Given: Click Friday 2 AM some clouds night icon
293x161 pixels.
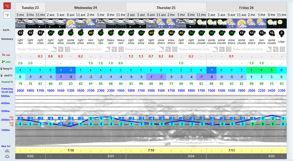Looking at the screenshot, I should 212,23.
